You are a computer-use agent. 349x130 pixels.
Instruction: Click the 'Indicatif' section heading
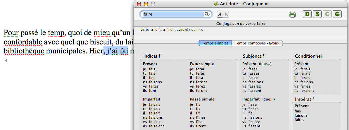coord(152,56)
